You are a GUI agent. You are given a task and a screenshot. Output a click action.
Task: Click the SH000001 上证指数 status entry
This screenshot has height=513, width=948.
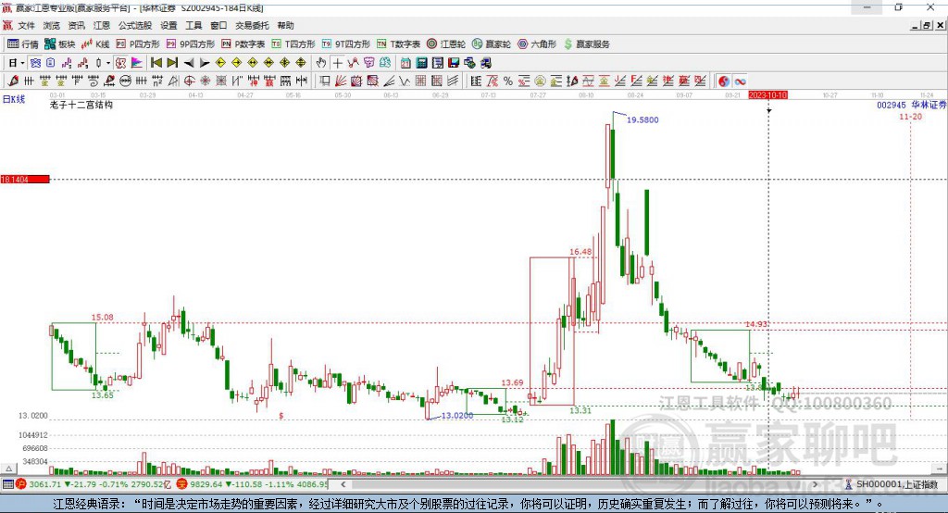pyautogui.click(x=897, y=484)
